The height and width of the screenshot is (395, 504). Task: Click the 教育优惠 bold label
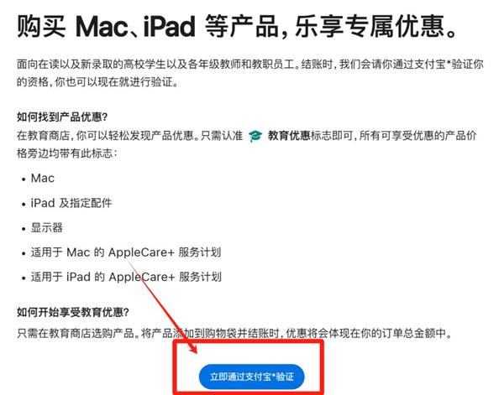click(289, 136)
